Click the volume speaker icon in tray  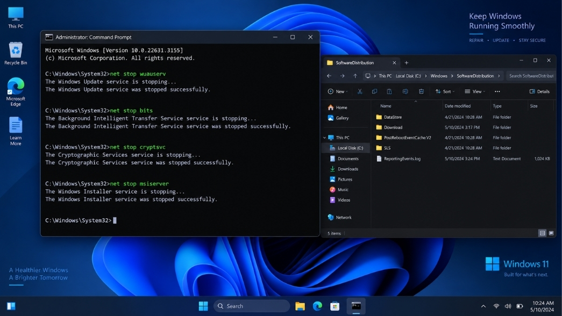click(508, 306)
